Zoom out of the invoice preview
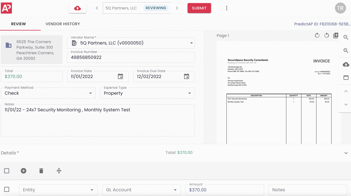This screenshot has width=351, height=196. tap(346, 37)
